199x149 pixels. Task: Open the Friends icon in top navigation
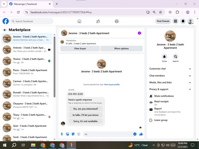click(98, 21)
